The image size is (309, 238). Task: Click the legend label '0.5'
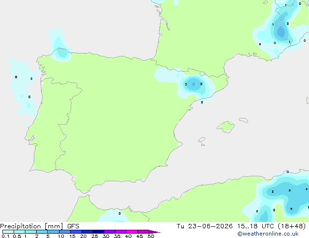(x=17, y=236)
